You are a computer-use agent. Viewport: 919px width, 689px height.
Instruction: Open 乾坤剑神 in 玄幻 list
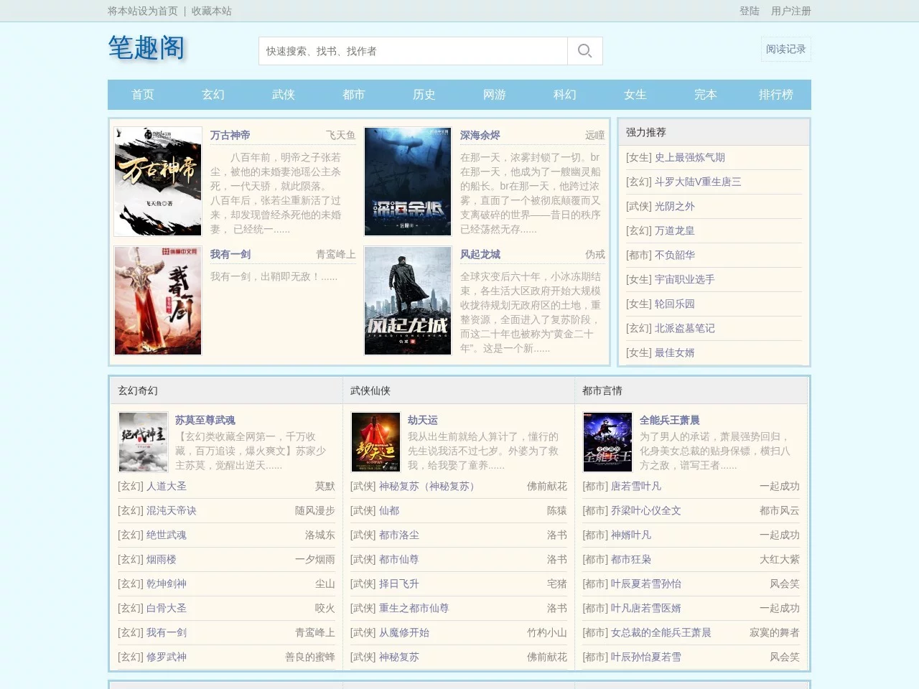tap(167, 583)
